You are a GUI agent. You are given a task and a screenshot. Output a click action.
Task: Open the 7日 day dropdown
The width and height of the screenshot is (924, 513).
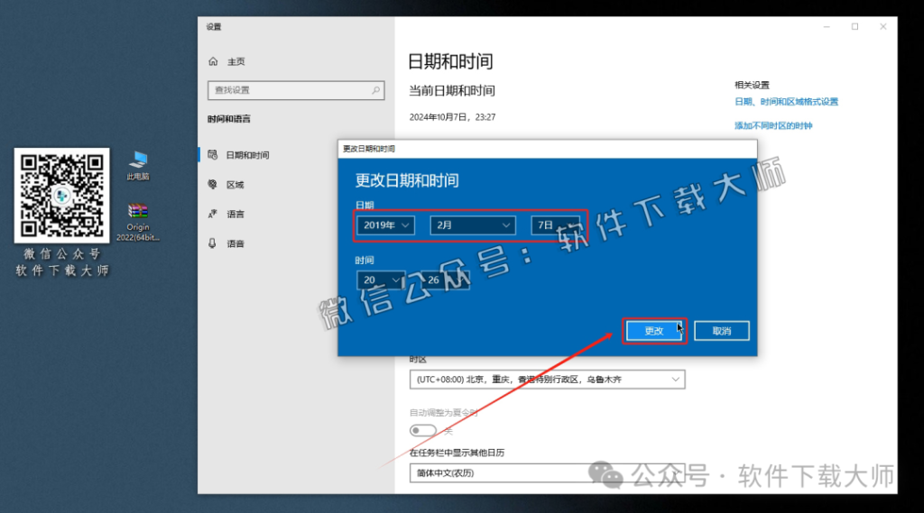555,225
